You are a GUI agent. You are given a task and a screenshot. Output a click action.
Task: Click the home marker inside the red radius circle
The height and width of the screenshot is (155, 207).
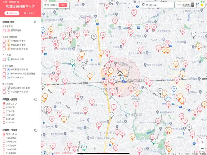[x=120, y=73]
